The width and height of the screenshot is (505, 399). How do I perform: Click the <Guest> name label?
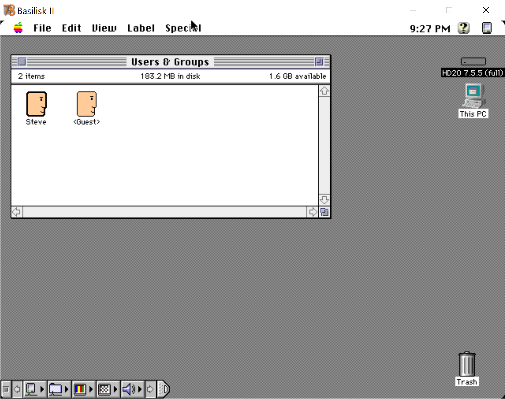[87, 122]
